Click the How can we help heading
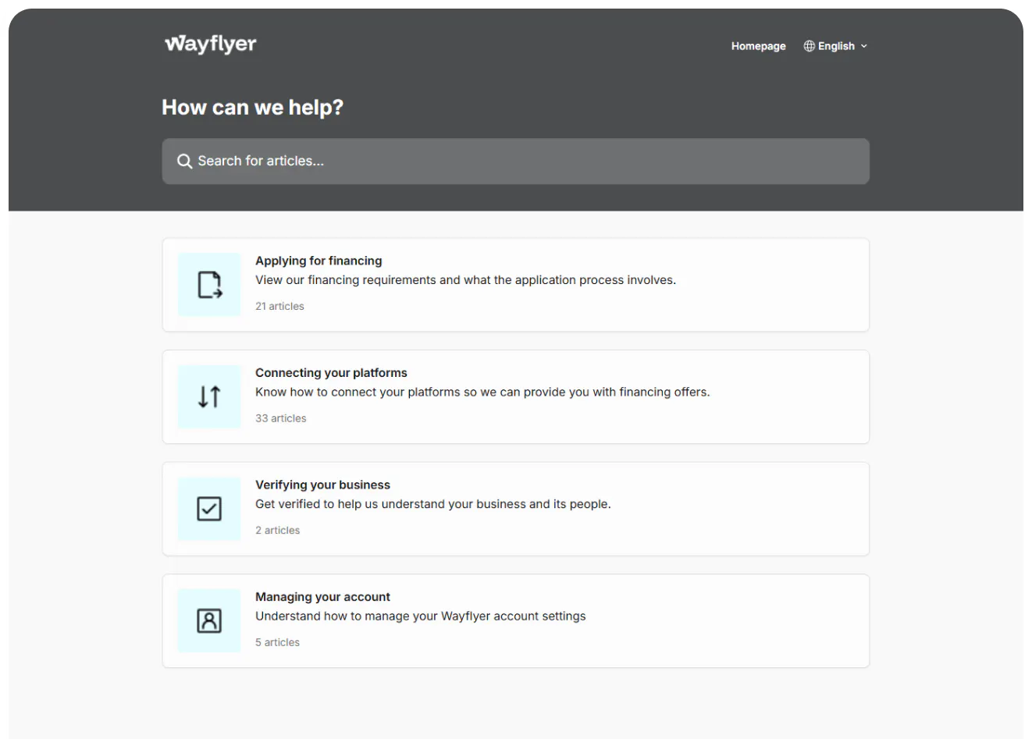 (x=252, y=107)
